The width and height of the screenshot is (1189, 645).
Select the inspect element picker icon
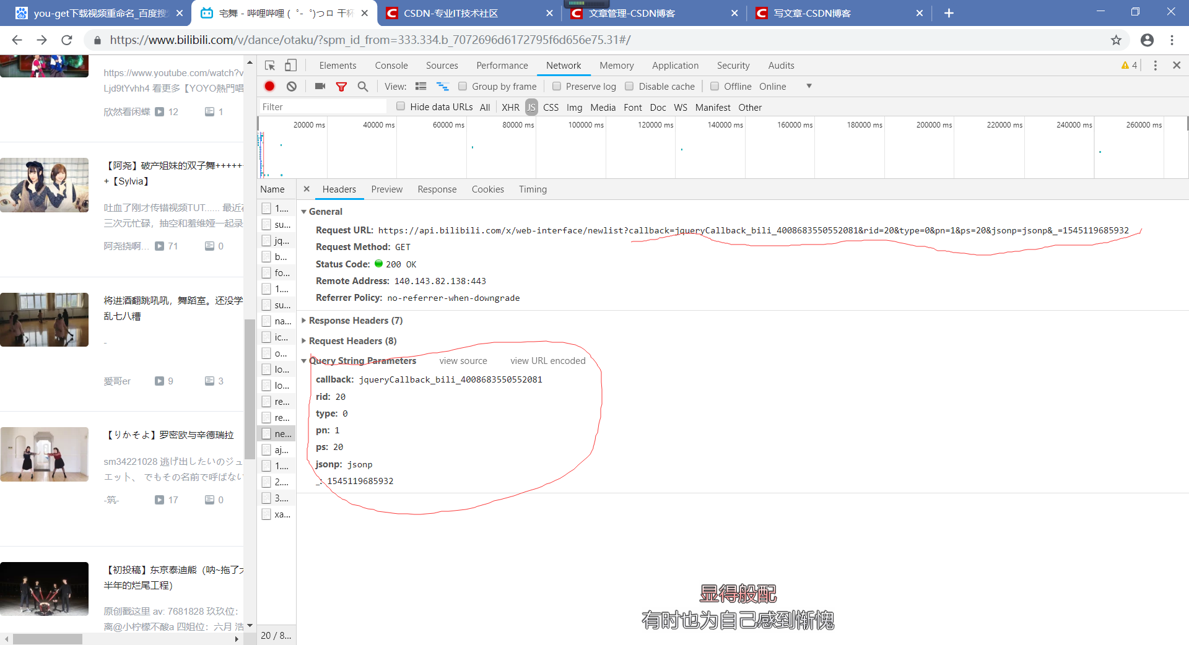pos(270,66)
